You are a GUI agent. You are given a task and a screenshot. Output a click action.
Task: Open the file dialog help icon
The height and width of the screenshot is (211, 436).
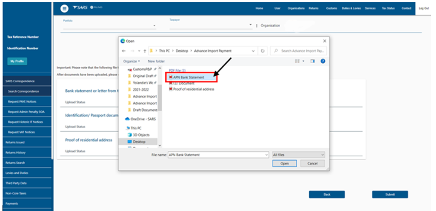pos(323,61)
